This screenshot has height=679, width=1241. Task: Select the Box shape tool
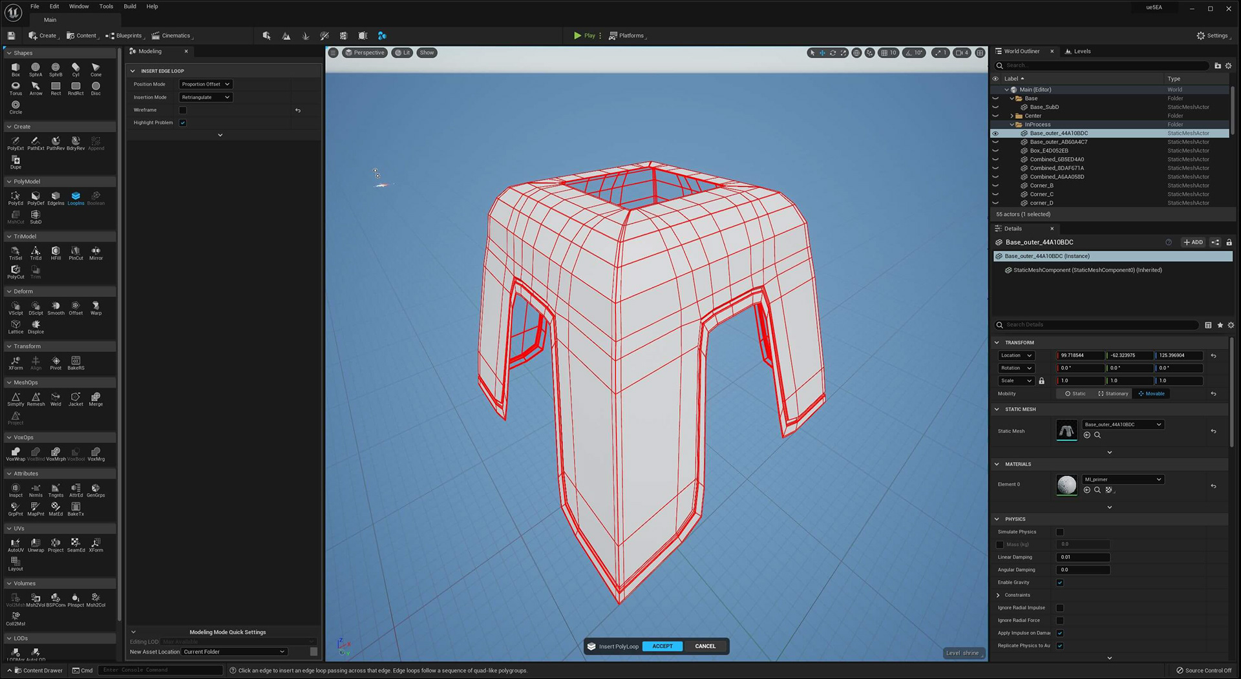16,69
